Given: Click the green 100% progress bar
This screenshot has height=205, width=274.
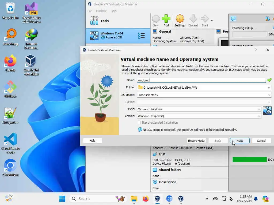Looking at the screenshot, I should pyautogui.click(x=250, y=160).
